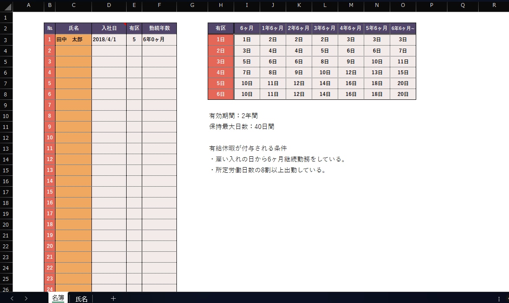Select the 所定労働日数の8割以上出勤している line

tap(269, 170)
